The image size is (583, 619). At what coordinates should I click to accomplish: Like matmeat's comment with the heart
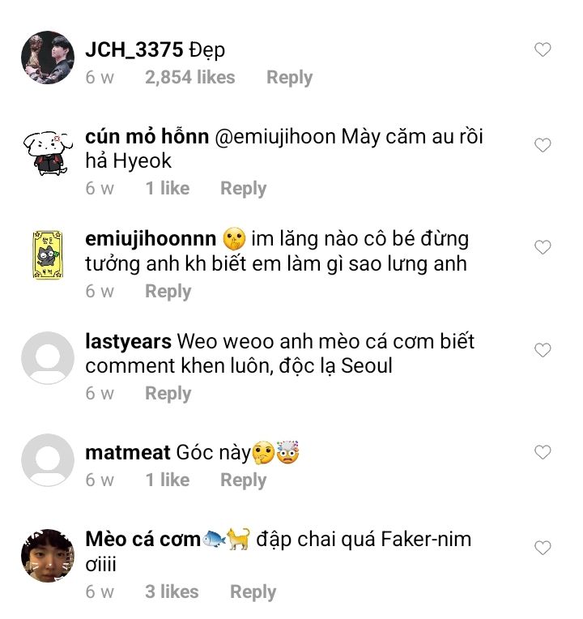(x=543, y=452)
